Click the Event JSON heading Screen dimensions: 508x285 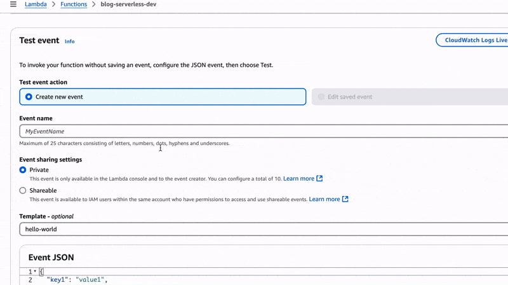[x=51, y=258]
